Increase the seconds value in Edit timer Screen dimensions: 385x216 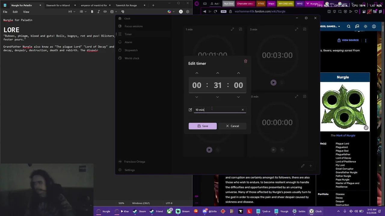click(x=239, y=73)
